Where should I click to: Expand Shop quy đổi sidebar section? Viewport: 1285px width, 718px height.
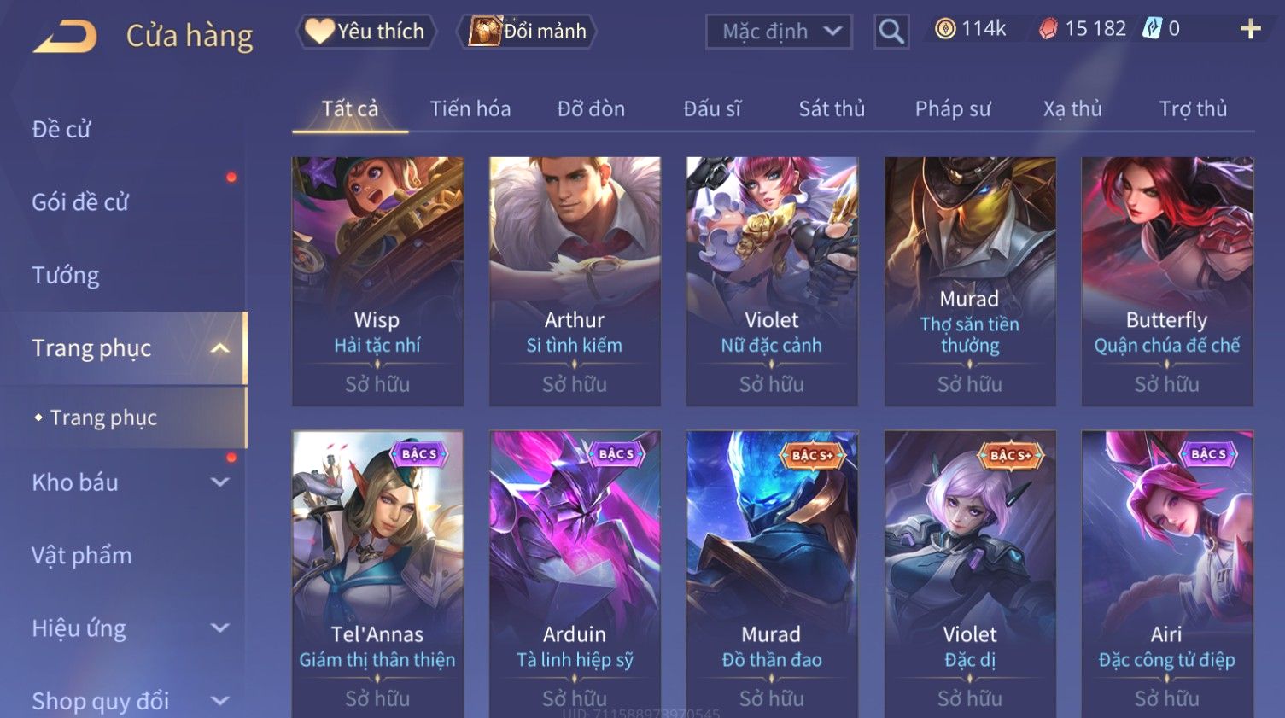coord(219,701)
